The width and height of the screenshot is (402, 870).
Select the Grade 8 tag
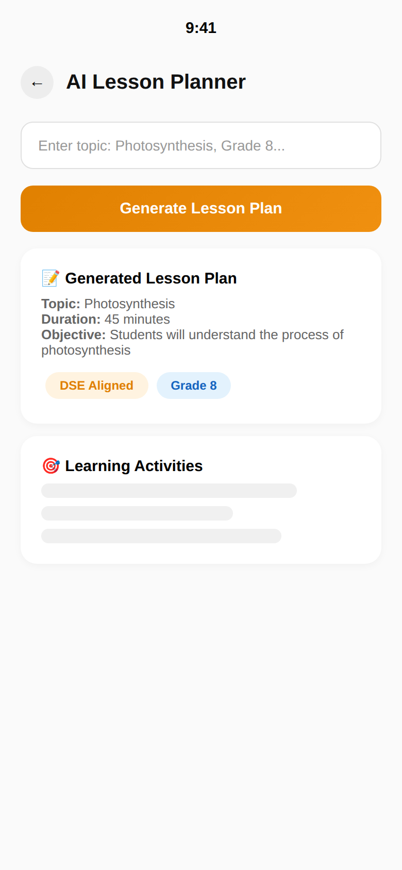coord(194,386)
